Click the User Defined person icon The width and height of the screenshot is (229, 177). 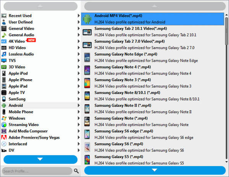click(4, 22)
